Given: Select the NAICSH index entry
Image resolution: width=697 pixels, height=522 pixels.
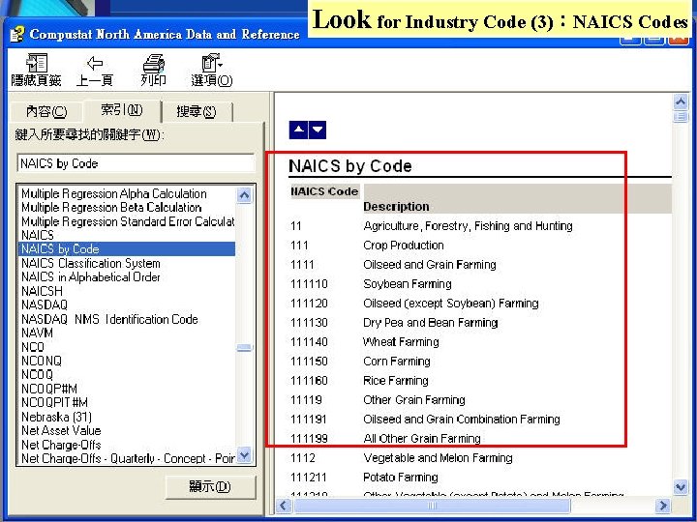Looking at the screenshot, I should click(43, 291).
